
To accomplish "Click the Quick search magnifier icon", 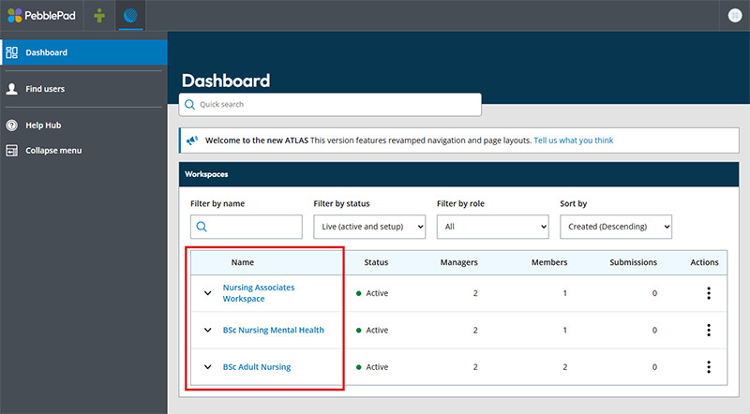I will [x=190, y=104].
